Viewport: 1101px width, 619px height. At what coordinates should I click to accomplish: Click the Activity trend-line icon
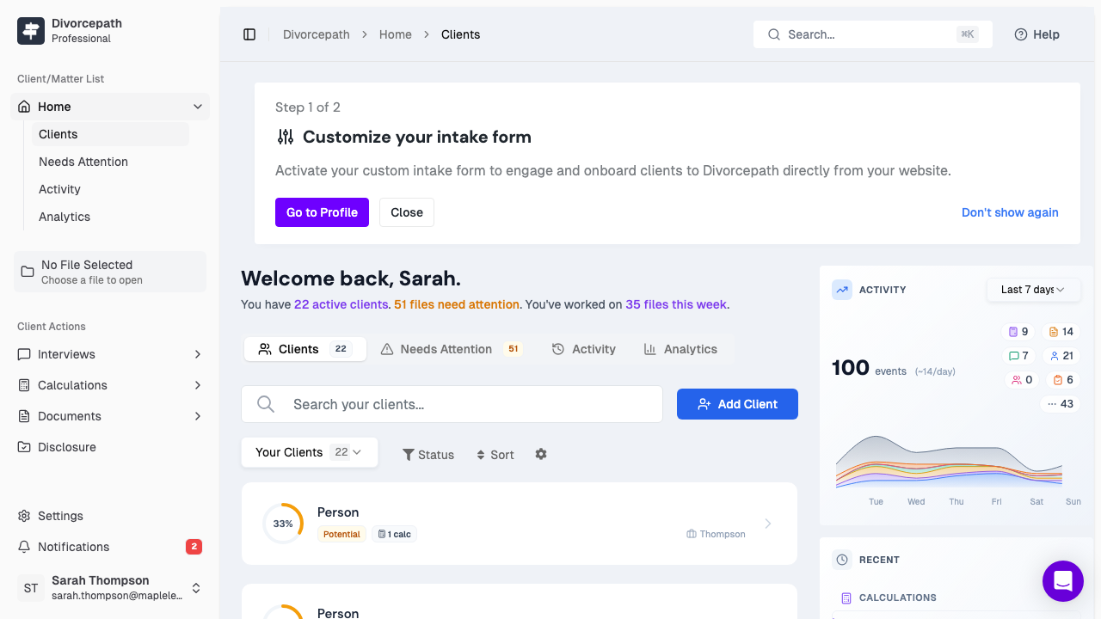[x=842, y=290]
